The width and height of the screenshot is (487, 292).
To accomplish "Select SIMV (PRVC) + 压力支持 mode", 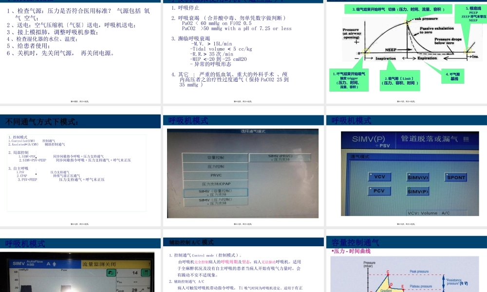I will pyautogui.click(x=280, y=157).
